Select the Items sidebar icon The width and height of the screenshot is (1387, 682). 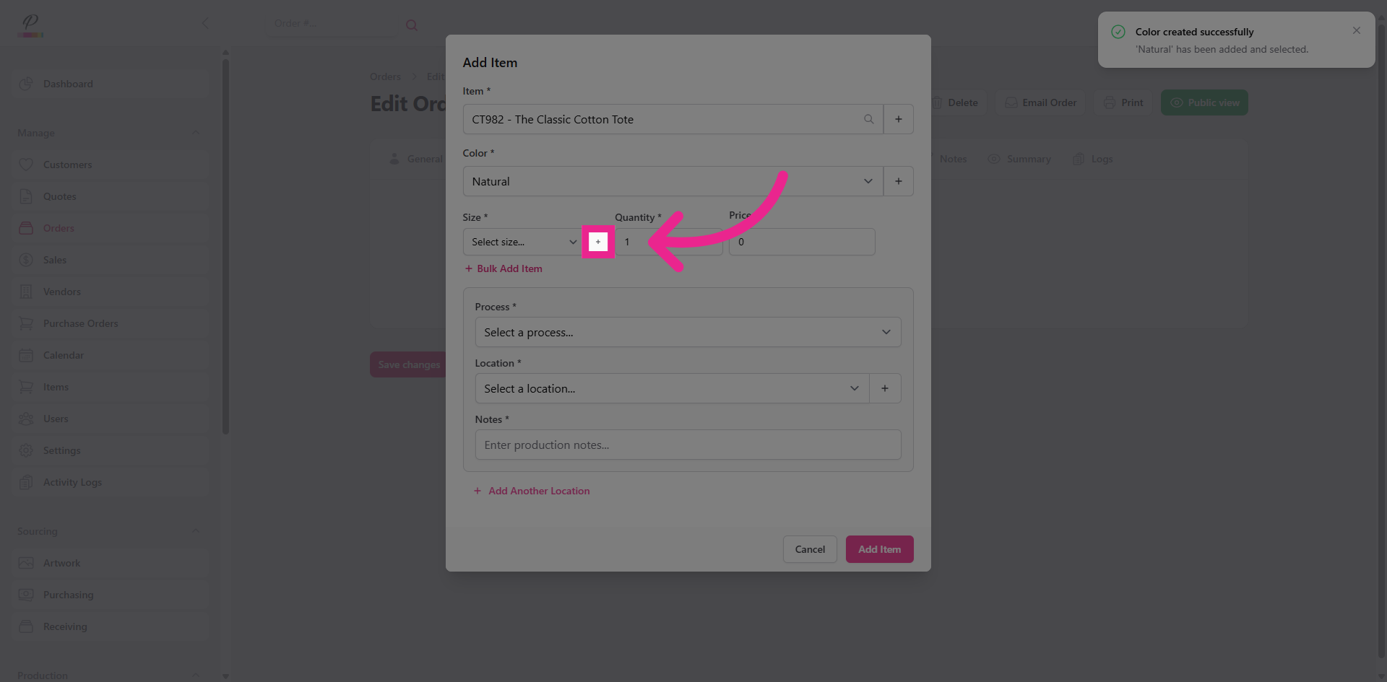tap(26, 387)
